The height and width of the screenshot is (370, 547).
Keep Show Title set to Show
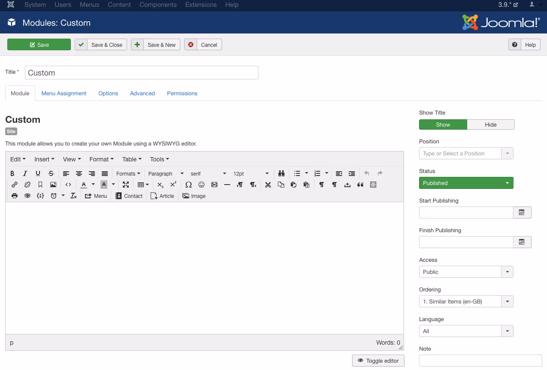(x=443, y=124)
